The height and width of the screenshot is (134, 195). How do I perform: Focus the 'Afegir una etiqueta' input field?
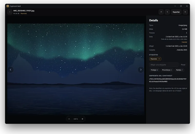click(x=164, y=65)
